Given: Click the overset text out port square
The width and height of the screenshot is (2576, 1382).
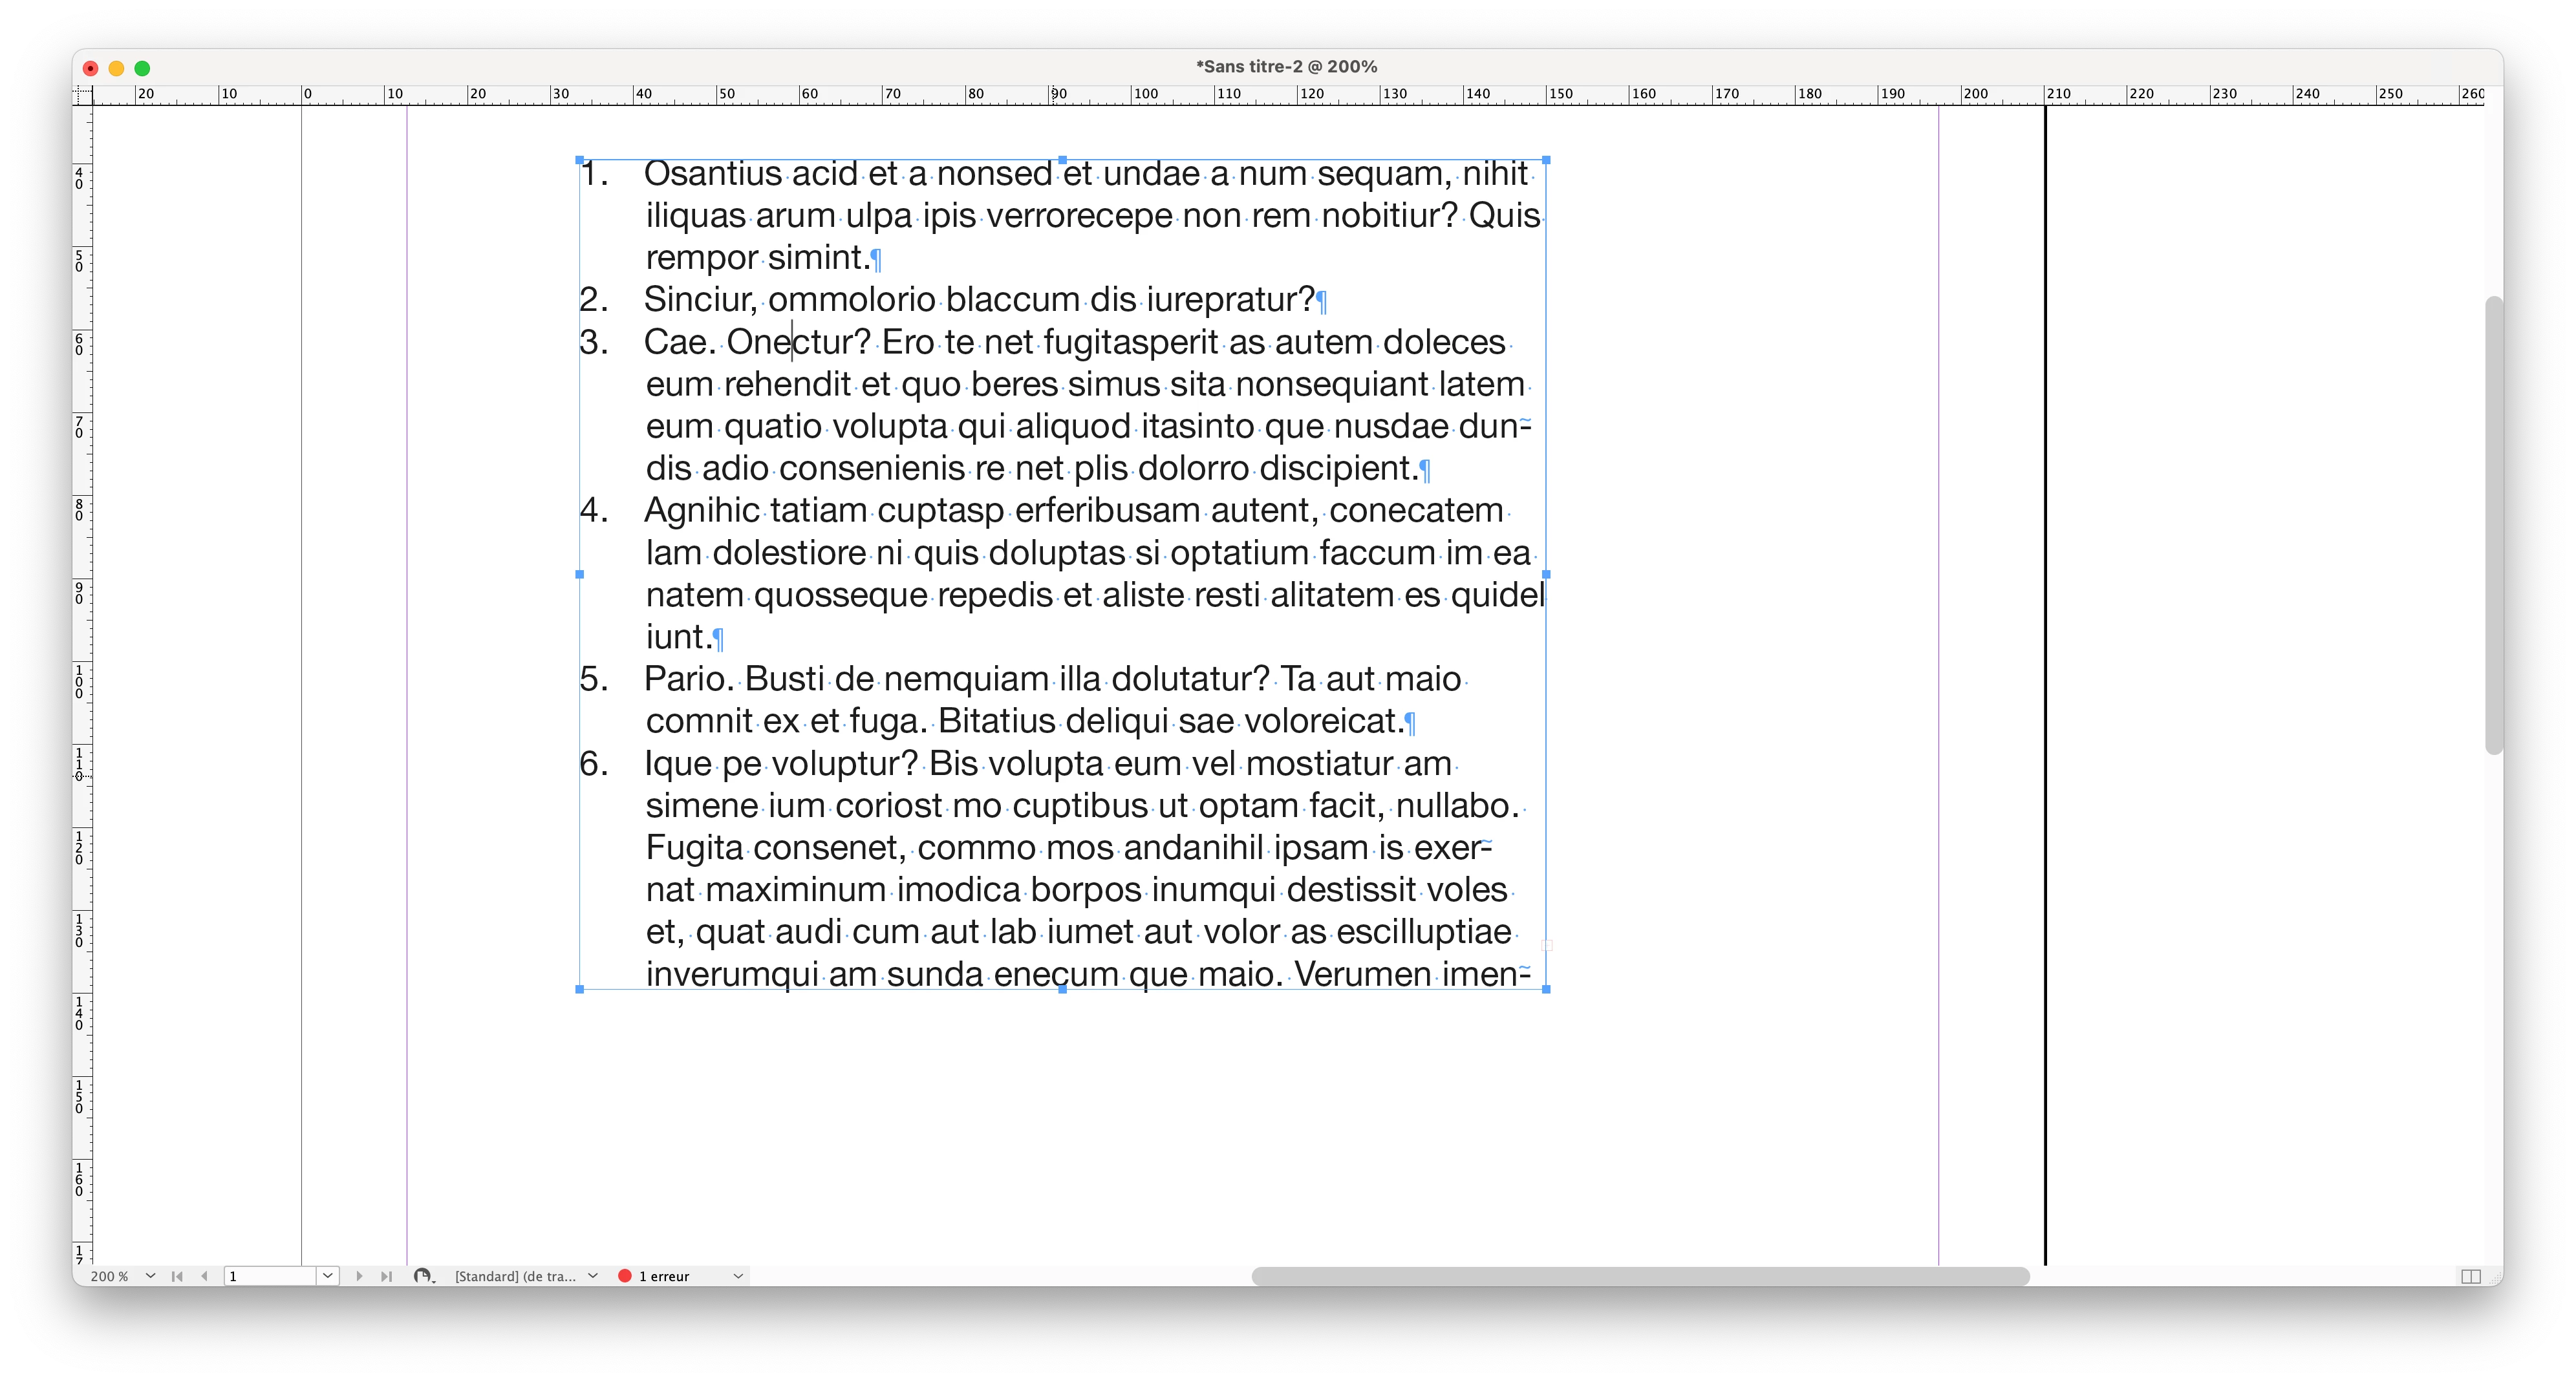Looking at the screenshot, I should pyautogui.click(x=1546, y=945).
